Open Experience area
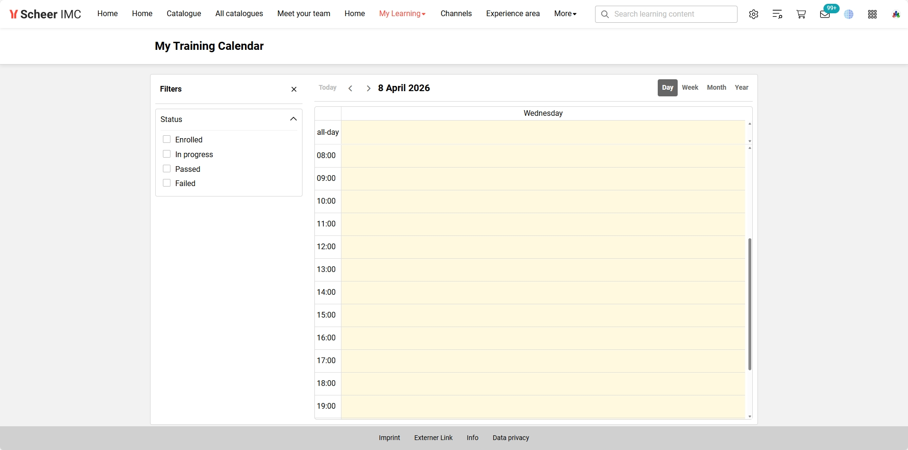Image resolution: width=908 pixels, height=450 pixels. 513,14
